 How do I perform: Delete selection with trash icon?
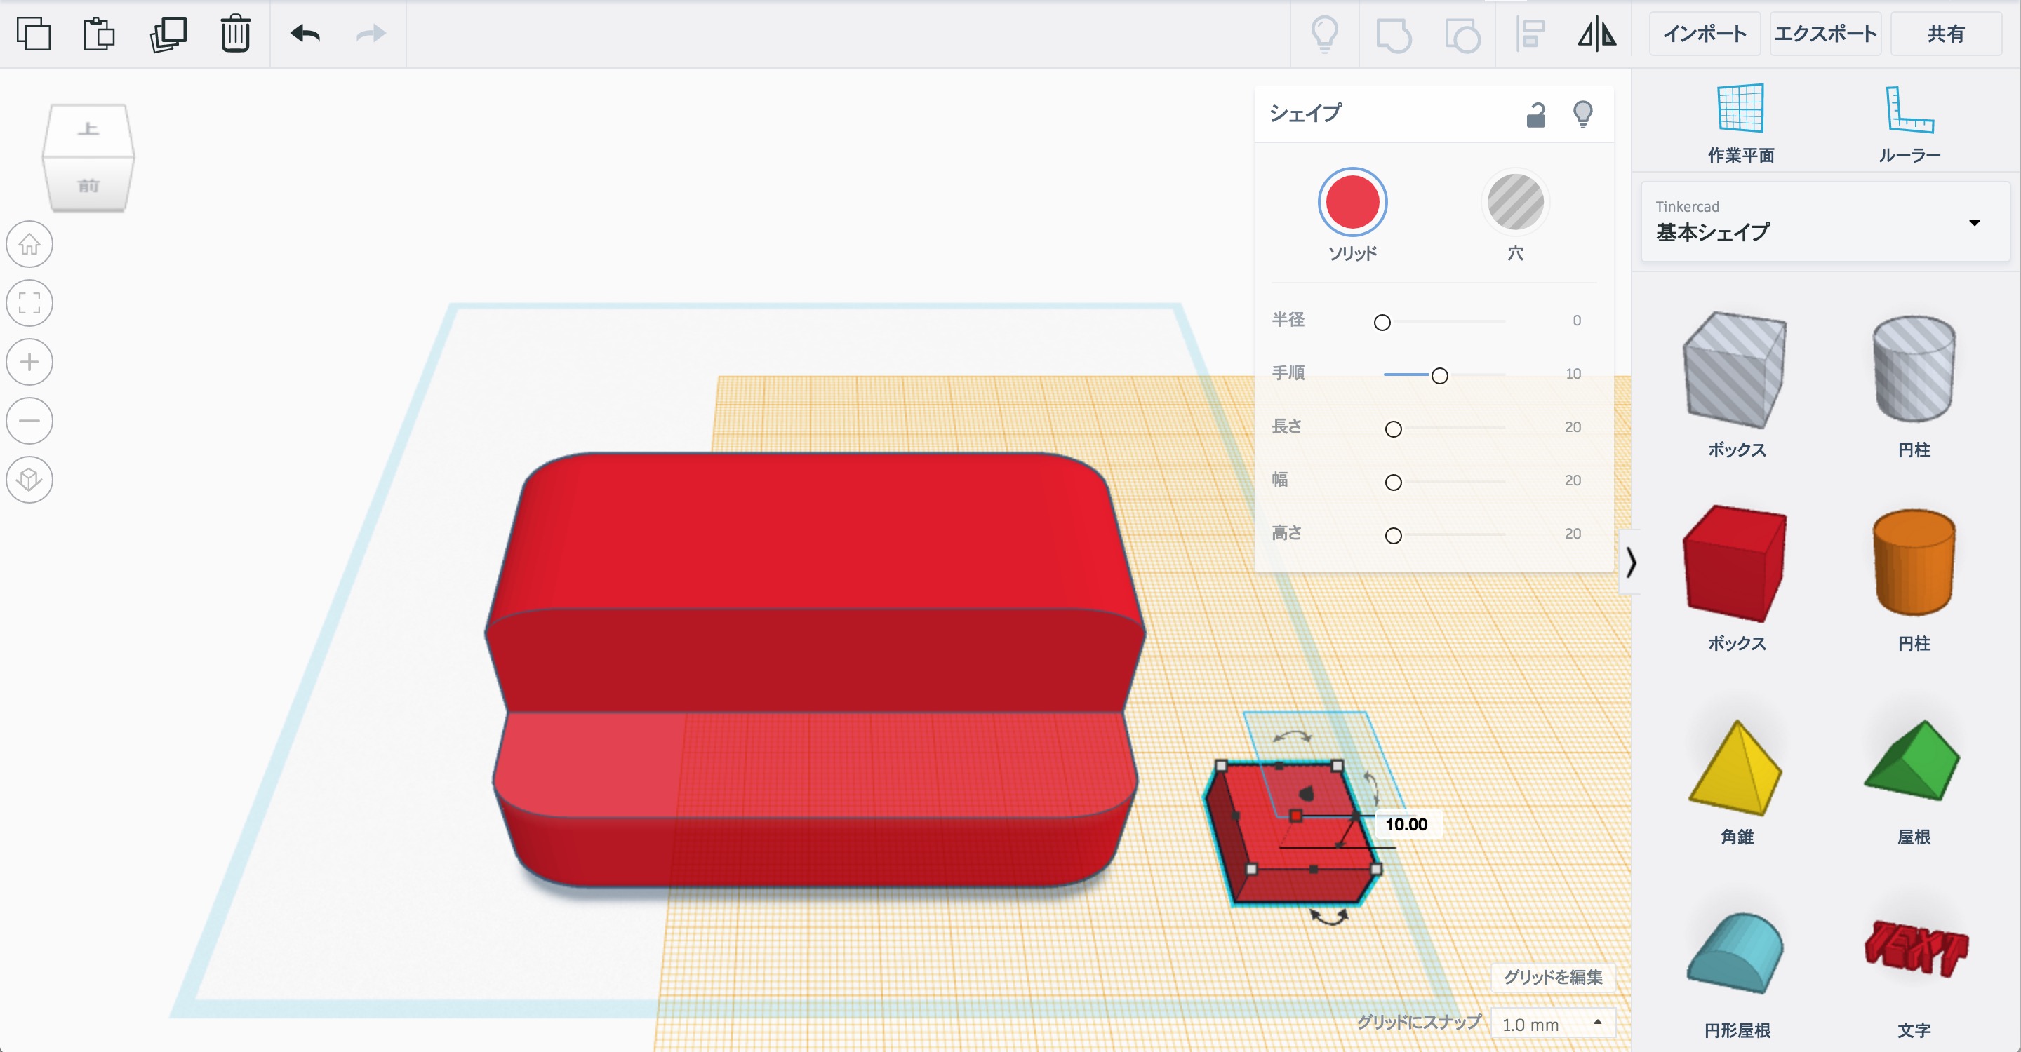234,34
